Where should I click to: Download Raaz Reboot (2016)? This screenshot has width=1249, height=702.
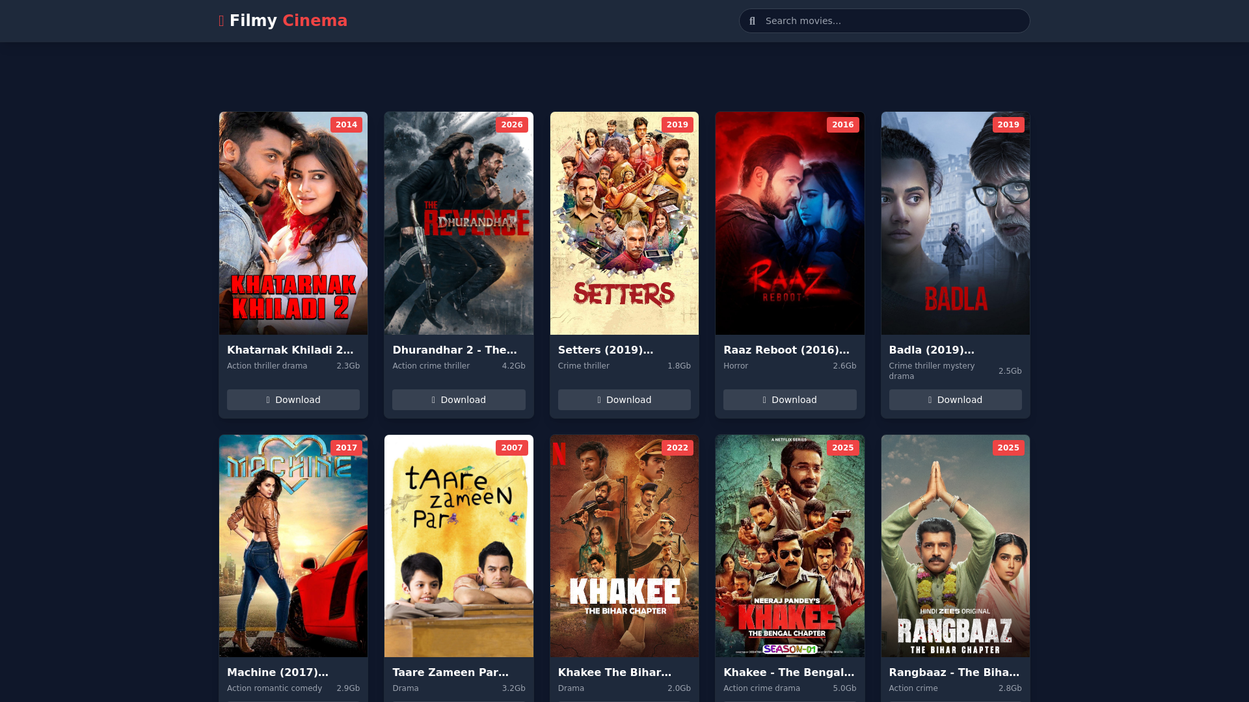[x=790, y=400]
